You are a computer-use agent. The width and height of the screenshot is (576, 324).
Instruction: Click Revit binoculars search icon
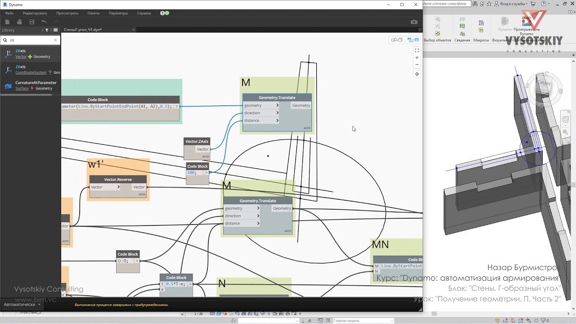476,4
